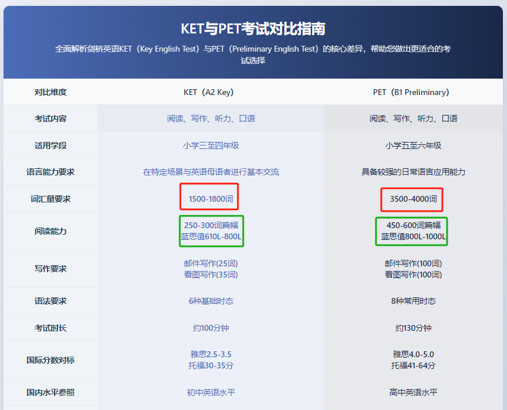
Task: Click the 考试内容 row label
Action: [51, 118]
